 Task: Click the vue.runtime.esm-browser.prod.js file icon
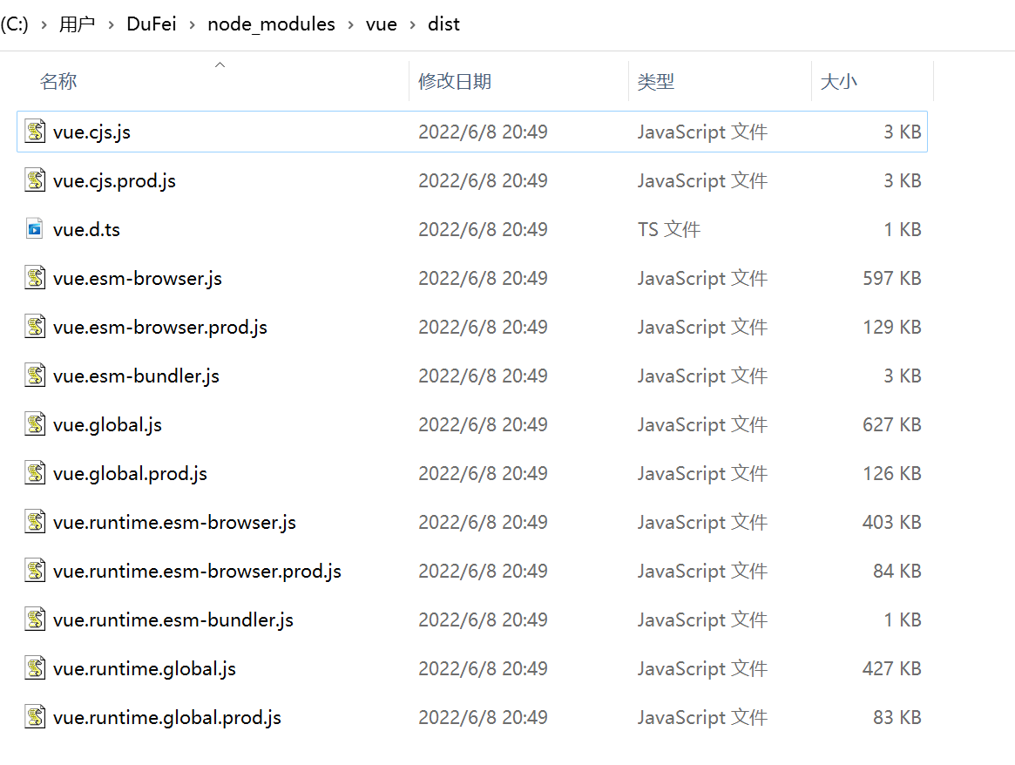coord(35,571)
